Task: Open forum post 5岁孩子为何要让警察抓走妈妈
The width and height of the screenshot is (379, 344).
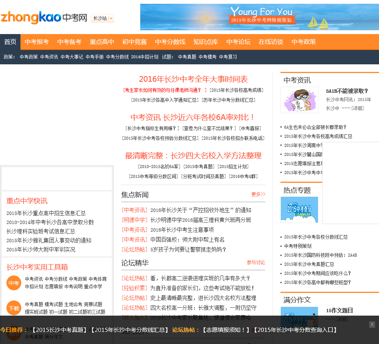Action: click(x=188, y=250)
